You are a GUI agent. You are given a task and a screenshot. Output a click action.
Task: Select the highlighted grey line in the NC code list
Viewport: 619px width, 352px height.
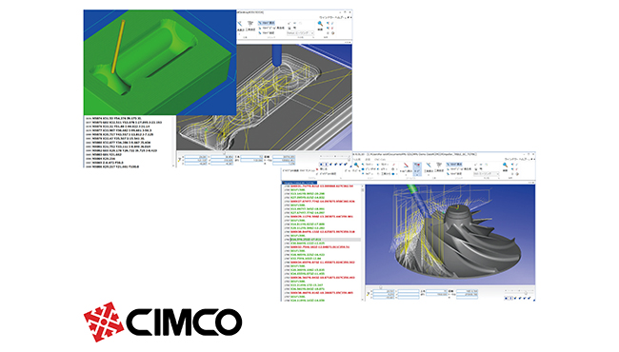coord(326,240)
